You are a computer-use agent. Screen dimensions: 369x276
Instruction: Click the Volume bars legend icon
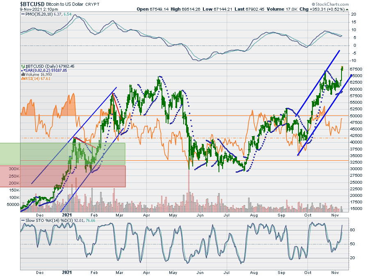tap(22, 75)
